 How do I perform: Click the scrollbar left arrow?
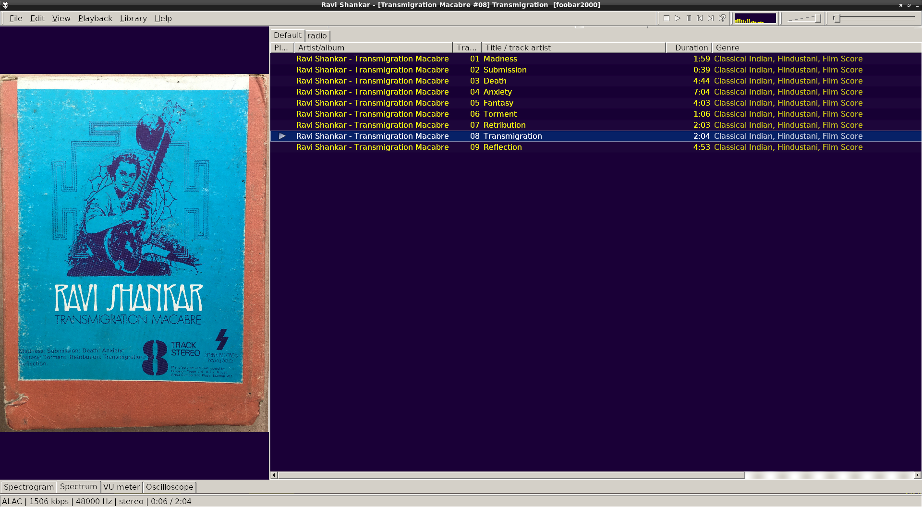[274, 475]
